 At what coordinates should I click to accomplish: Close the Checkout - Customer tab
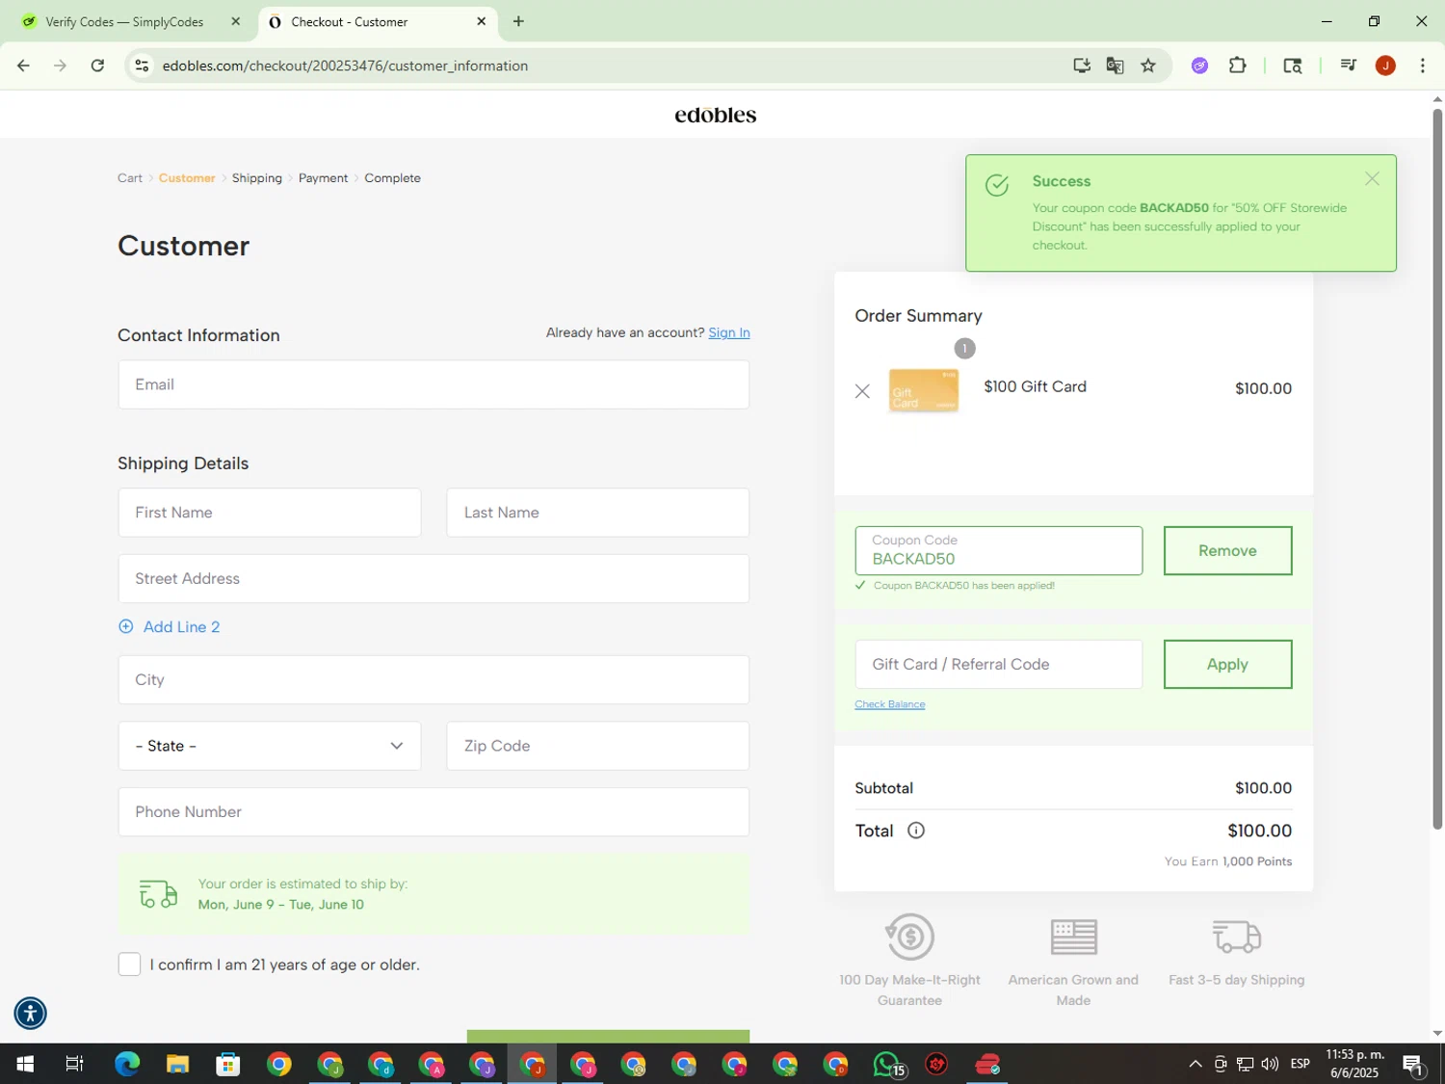481,21
